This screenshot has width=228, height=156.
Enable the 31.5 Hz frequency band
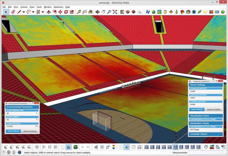point(146,147)
